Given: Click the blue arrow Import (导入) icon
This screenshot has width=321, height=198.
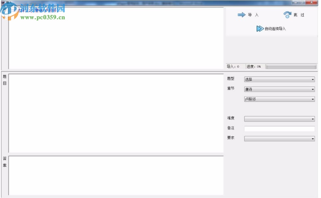Looking at the screenshot, I should (241, 15).
